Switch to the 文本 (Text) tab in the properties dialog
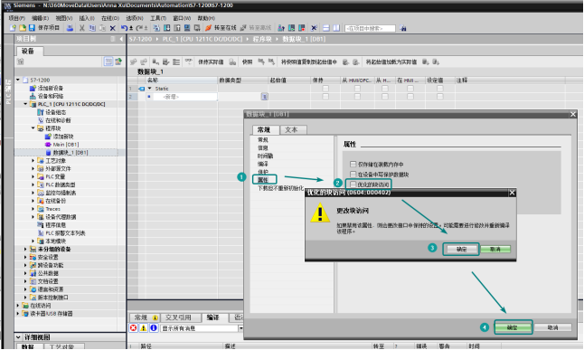The width and height of the screenshot is (584, 350). pos(291,129)
